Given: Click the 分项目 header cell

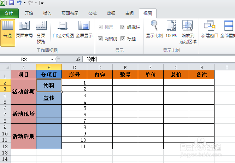Looking at the screenshot, I should (x=49, y=75).
